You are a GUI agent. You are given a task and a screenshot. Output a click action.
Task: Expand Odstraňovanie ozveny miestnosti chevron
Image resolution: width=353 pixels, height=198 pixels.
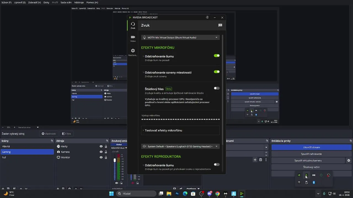[x=143, y=73]
